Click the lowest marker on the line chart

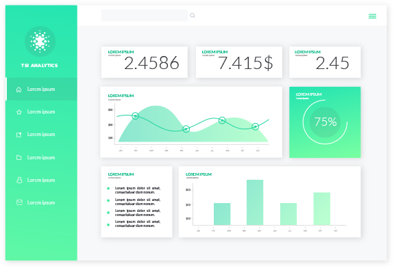[x=186, y=129]
